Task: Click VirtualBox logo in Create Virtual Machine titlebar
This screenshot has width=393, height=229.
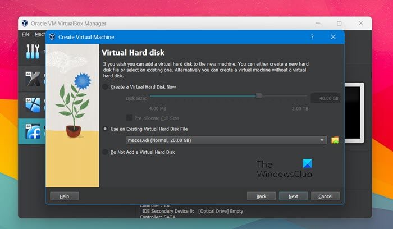Action: coord(52,37)
